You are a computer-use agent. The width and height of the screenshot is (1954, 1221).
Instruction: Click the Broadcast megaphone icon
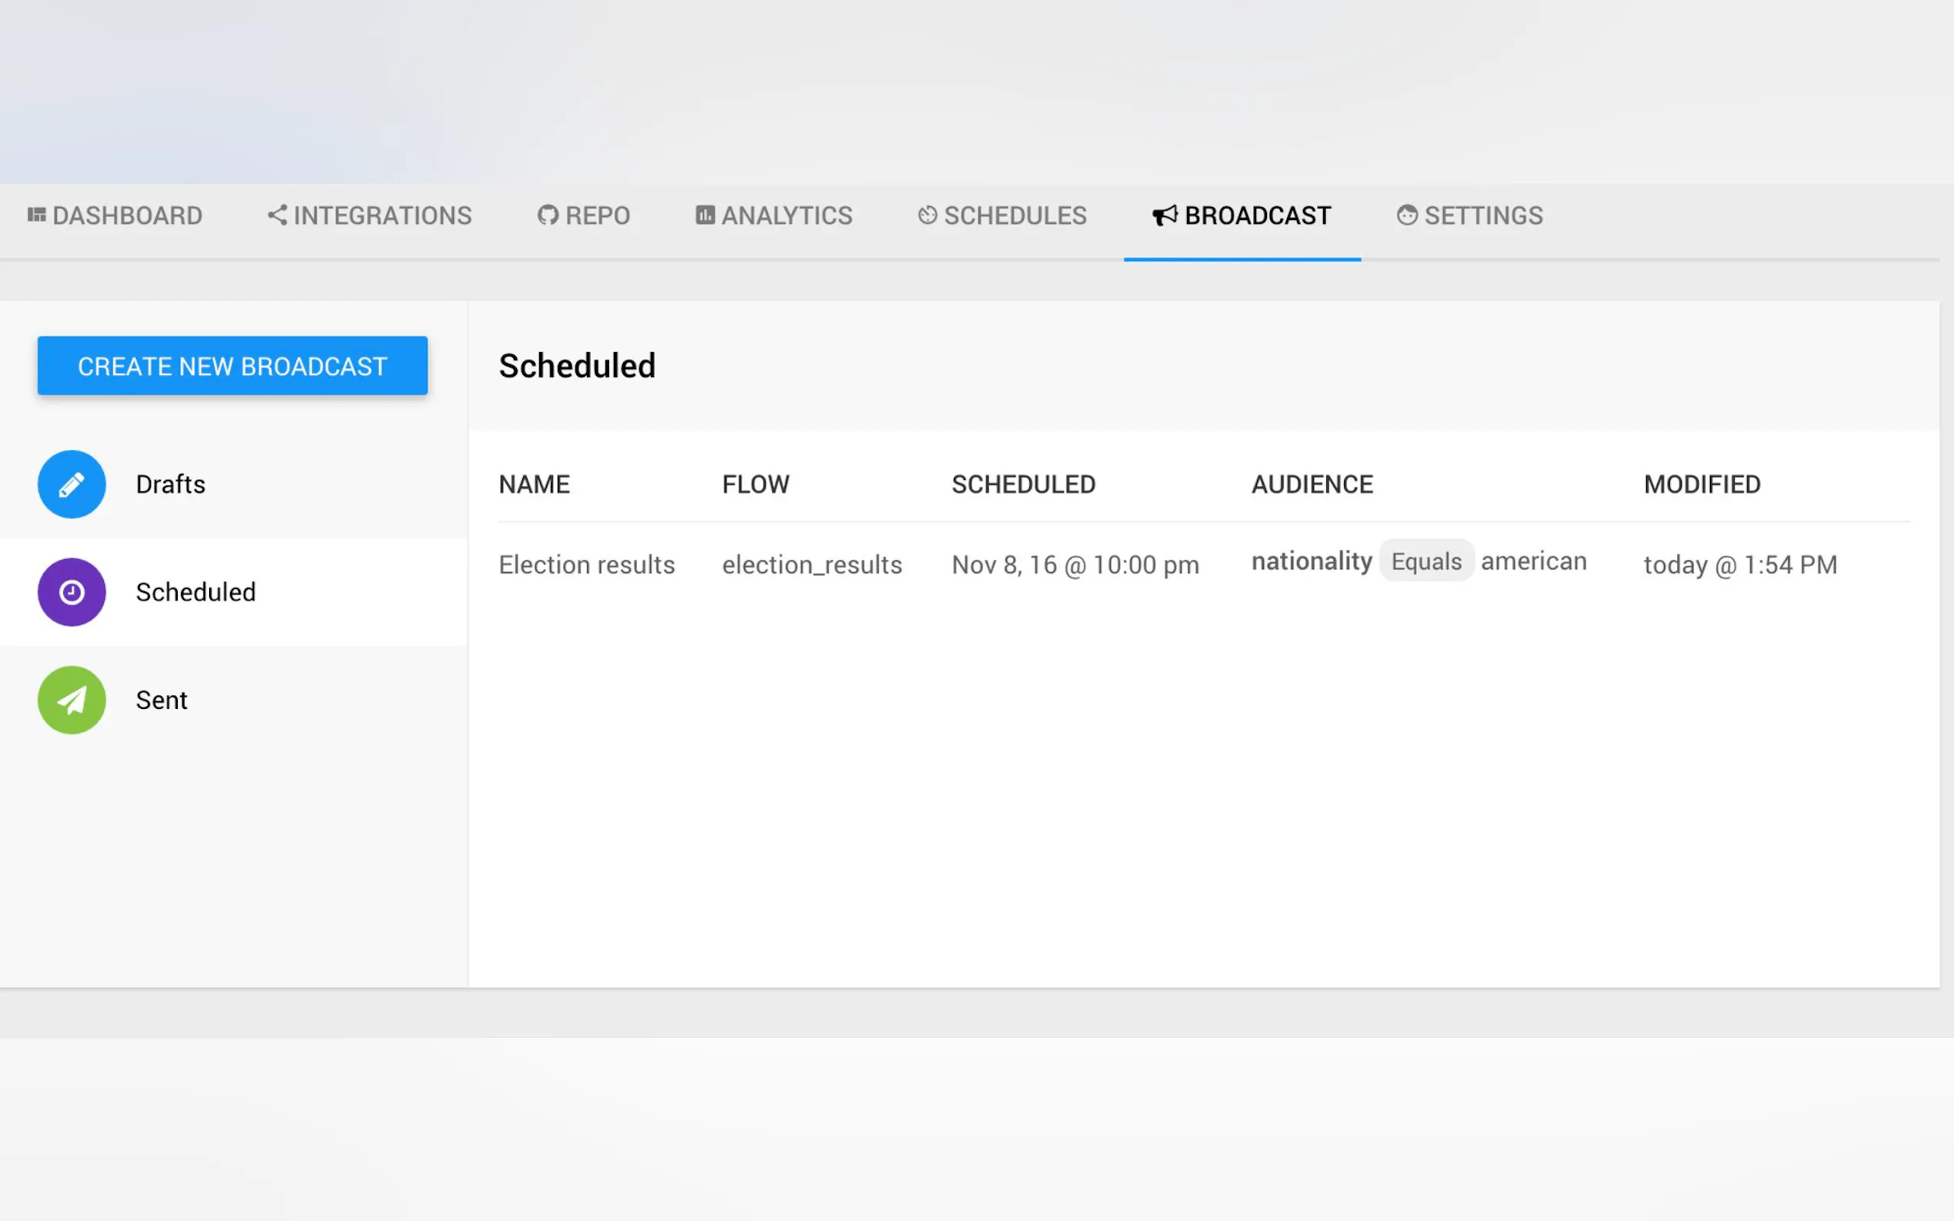click(x=1164, y=215)
